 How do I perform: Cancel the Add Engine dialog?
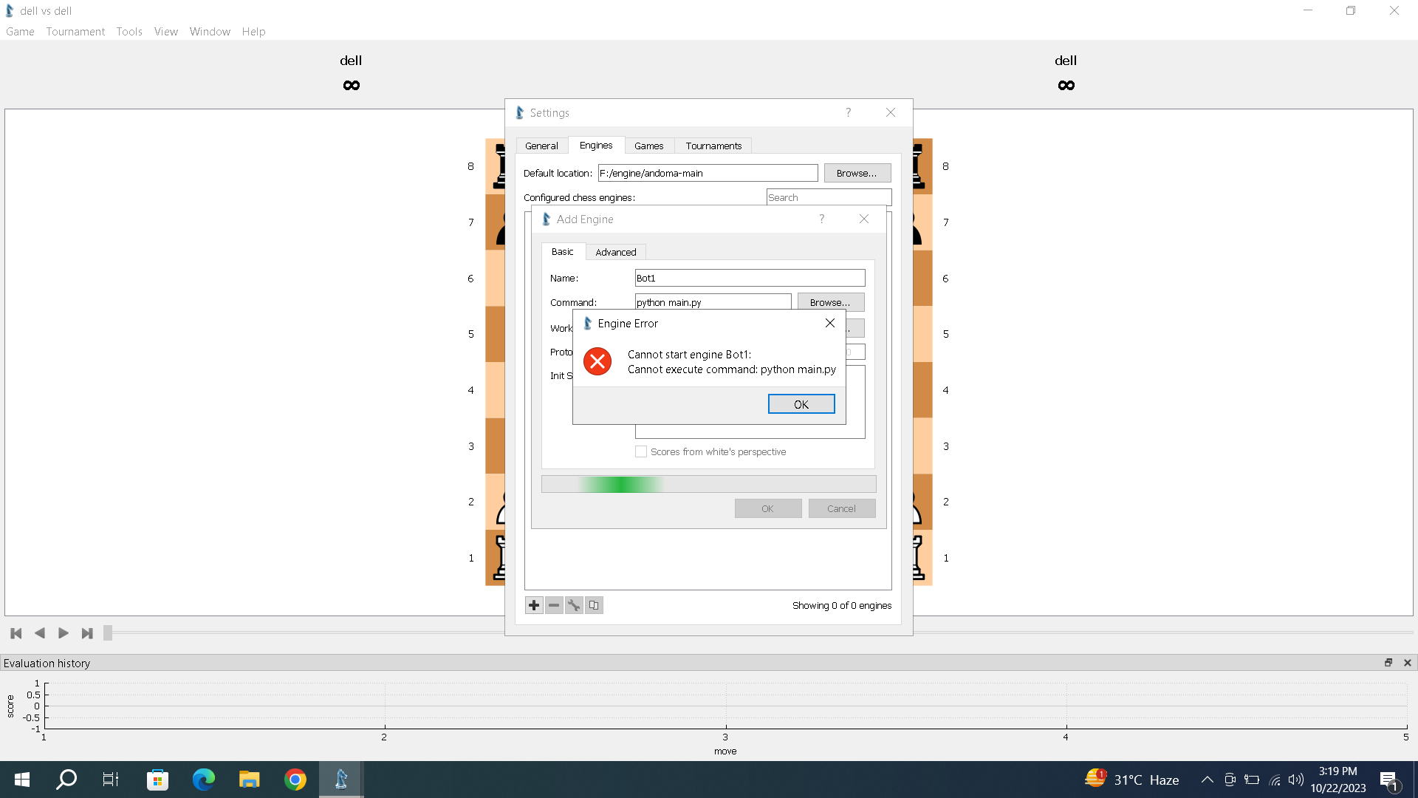841,508
